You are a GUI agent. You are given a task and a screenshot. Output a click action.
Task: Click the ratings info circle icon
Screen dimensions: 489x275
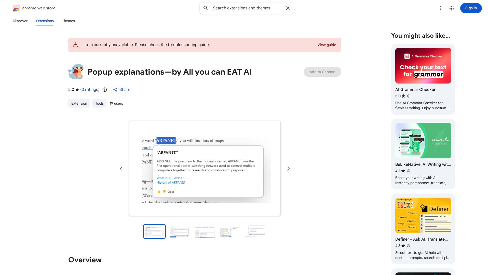[x=105, y=90]
